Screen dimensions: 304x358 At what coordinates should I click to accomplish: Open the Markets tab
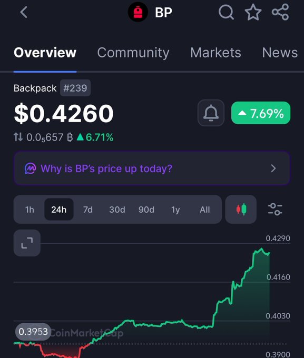tap(216, 53)
